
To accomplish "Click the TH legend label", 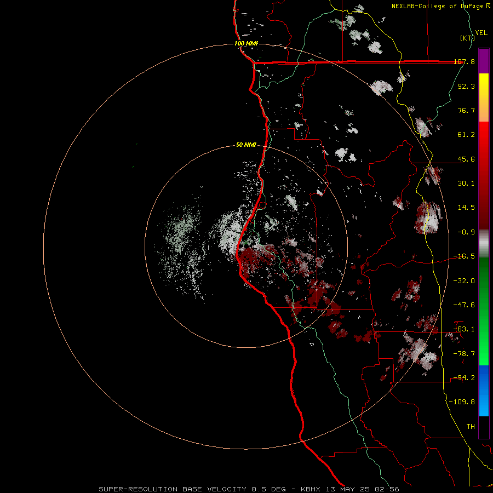I will pos(471,427).
